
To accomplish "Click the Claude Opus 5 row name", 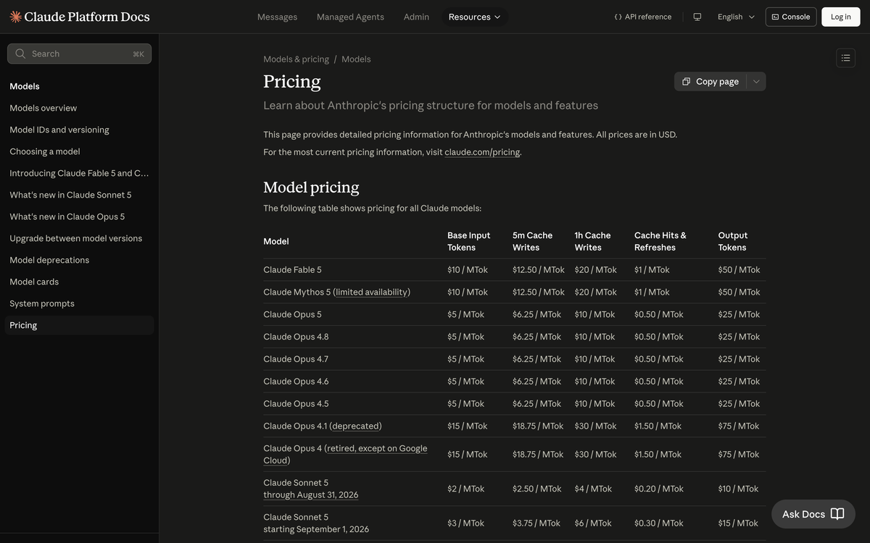I will (292, 315).
